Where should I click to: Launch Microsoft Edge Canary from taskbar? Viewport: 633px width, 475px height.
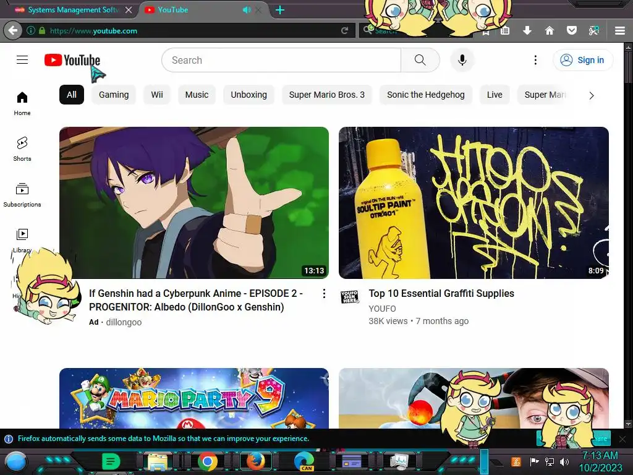[304, 461]
